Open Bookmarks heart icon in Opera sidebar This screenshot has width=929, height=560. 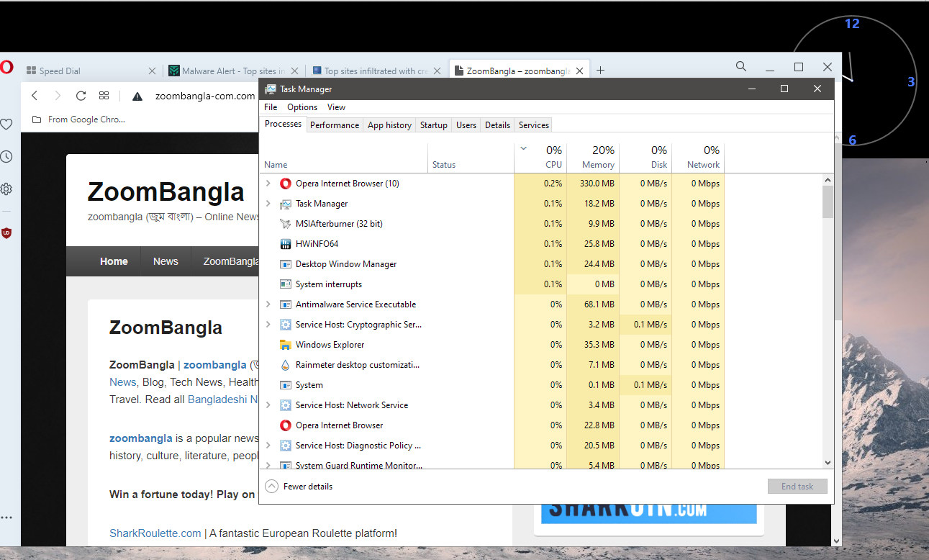tap(6, 125)
